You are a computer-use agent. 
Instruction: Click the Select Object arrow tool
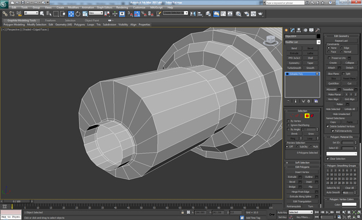pos(42,14)
